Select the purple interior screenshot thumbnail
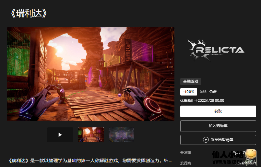 click(121, 135)
